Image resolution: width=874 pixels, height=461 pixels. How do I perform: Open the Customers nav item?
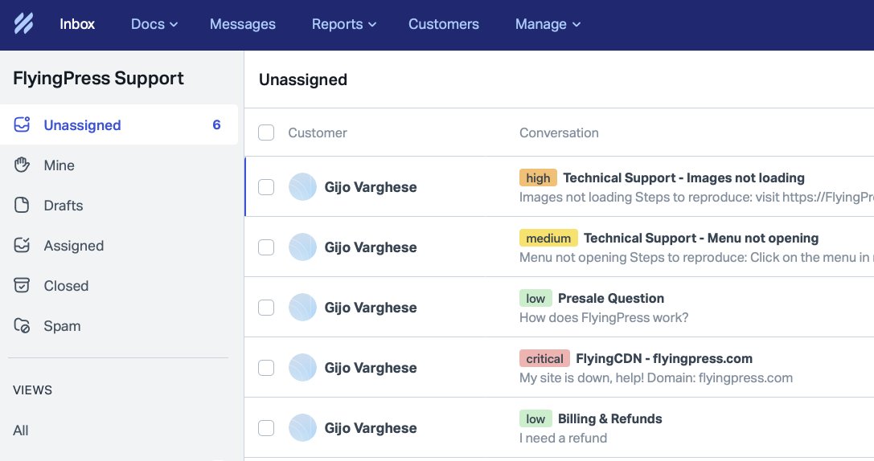coord(444,24)
